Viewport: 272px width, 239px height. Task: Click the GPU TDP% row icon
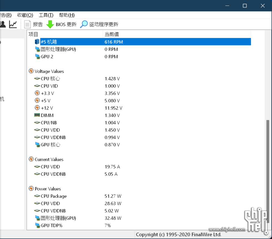click(37, 225)
